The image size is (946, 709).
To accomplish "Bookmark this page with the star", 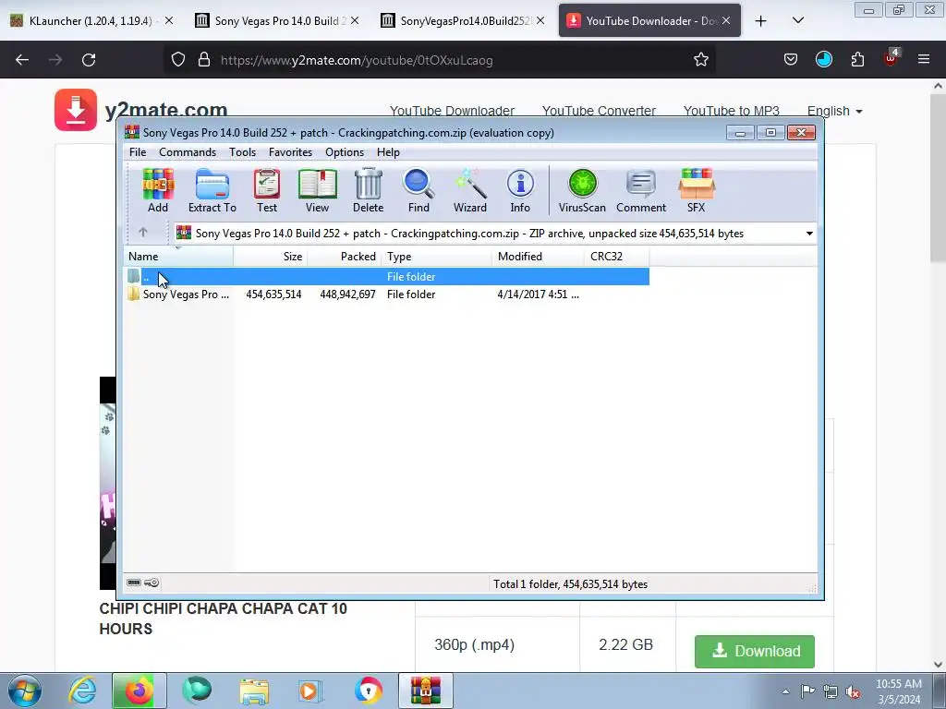I will click(700, 60).
